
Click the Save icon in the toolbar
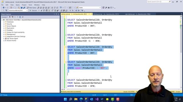(22, 8)
